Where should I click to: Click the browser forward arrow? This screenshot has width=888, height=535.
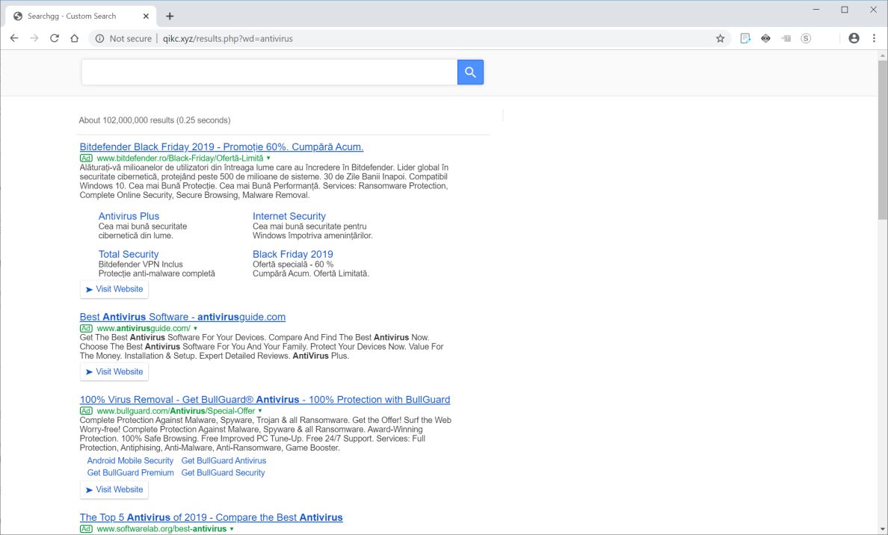pyautogui.click(x=34, y=38)
